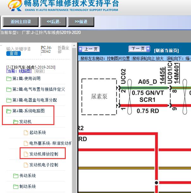Click the 查询 search button
191x193 pixels.
click(14, 54)
